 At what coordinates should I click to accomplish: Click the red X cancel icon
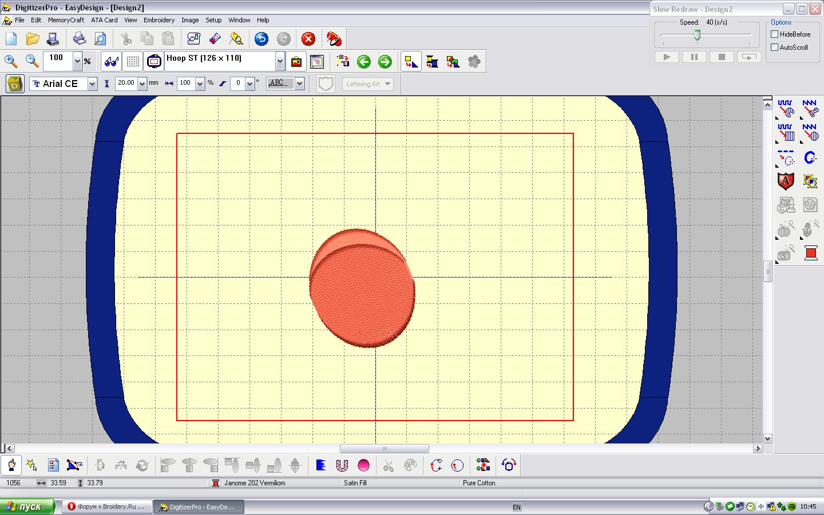[x=308, y=39]
